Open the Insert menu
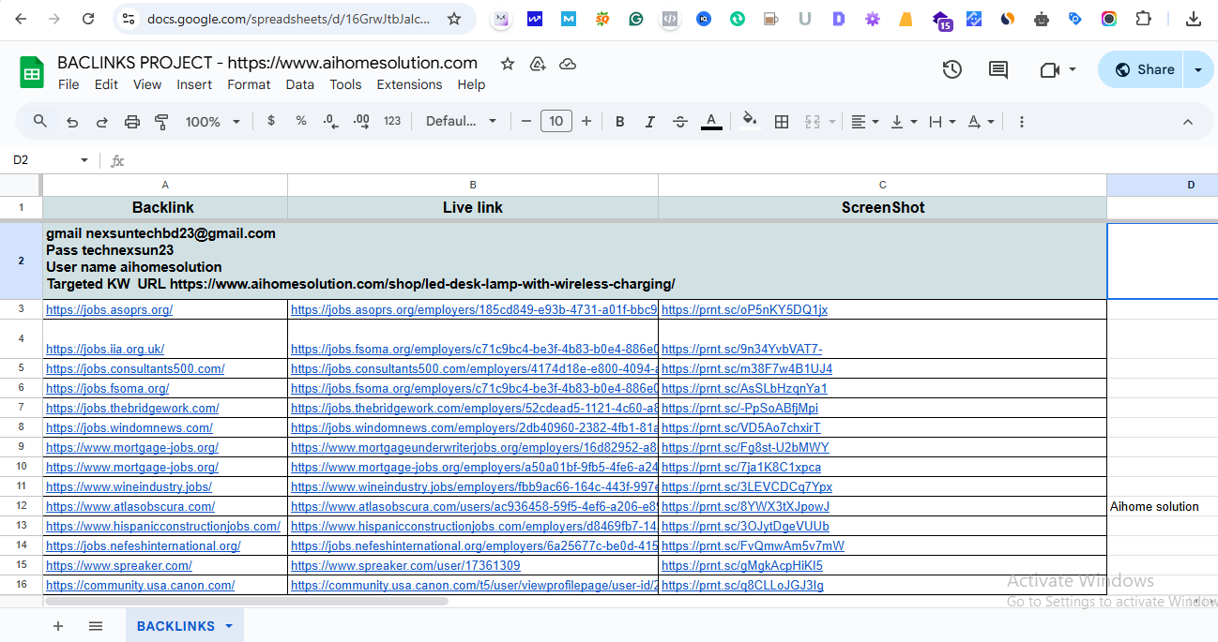 tap(194, 84)
